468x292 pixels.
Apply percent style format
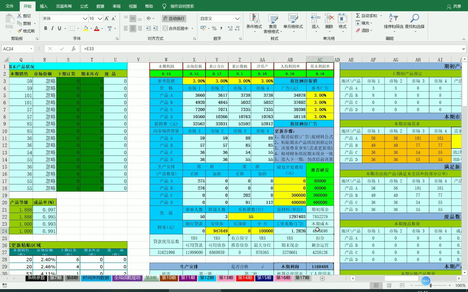(x=214, y=28)
